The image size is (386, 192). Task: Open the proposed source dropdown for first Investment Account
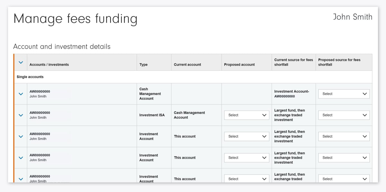pos(344,136)
